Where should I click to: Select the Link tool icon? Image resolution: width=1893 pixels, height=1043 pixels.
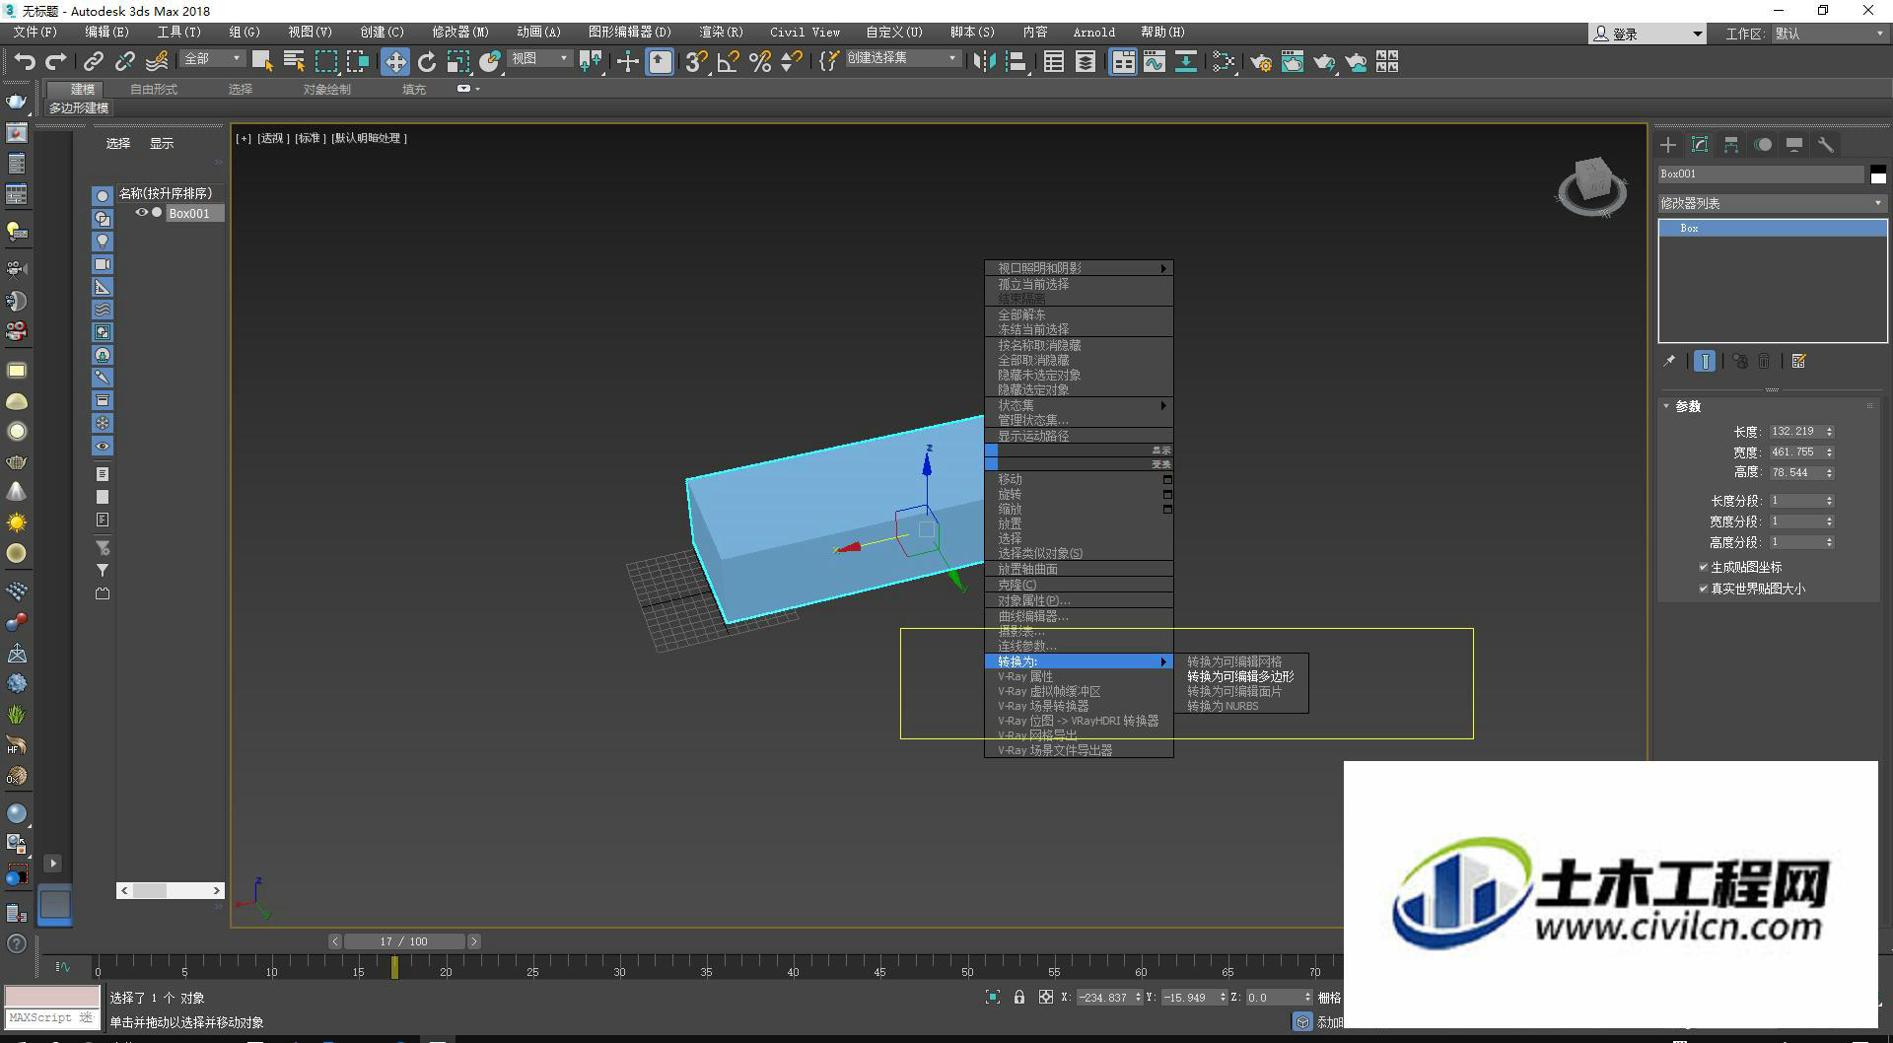[x=93, y=61]
